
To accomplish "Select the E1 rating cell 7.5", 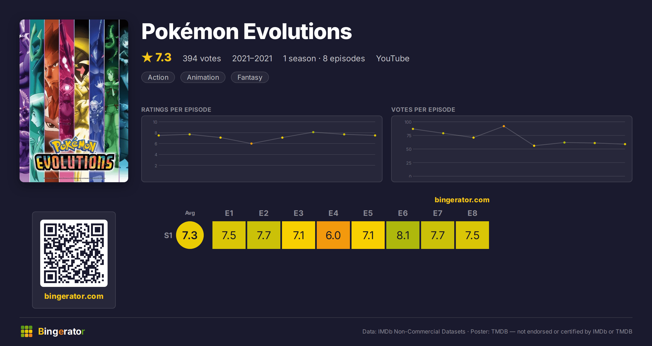I will [x=229, y=235].
